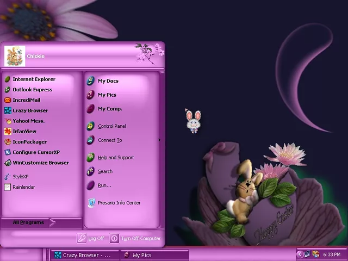The image size is (348, 261).
Task: Switch to the Crazy Browser taskbar window
Action: [83, 255]
